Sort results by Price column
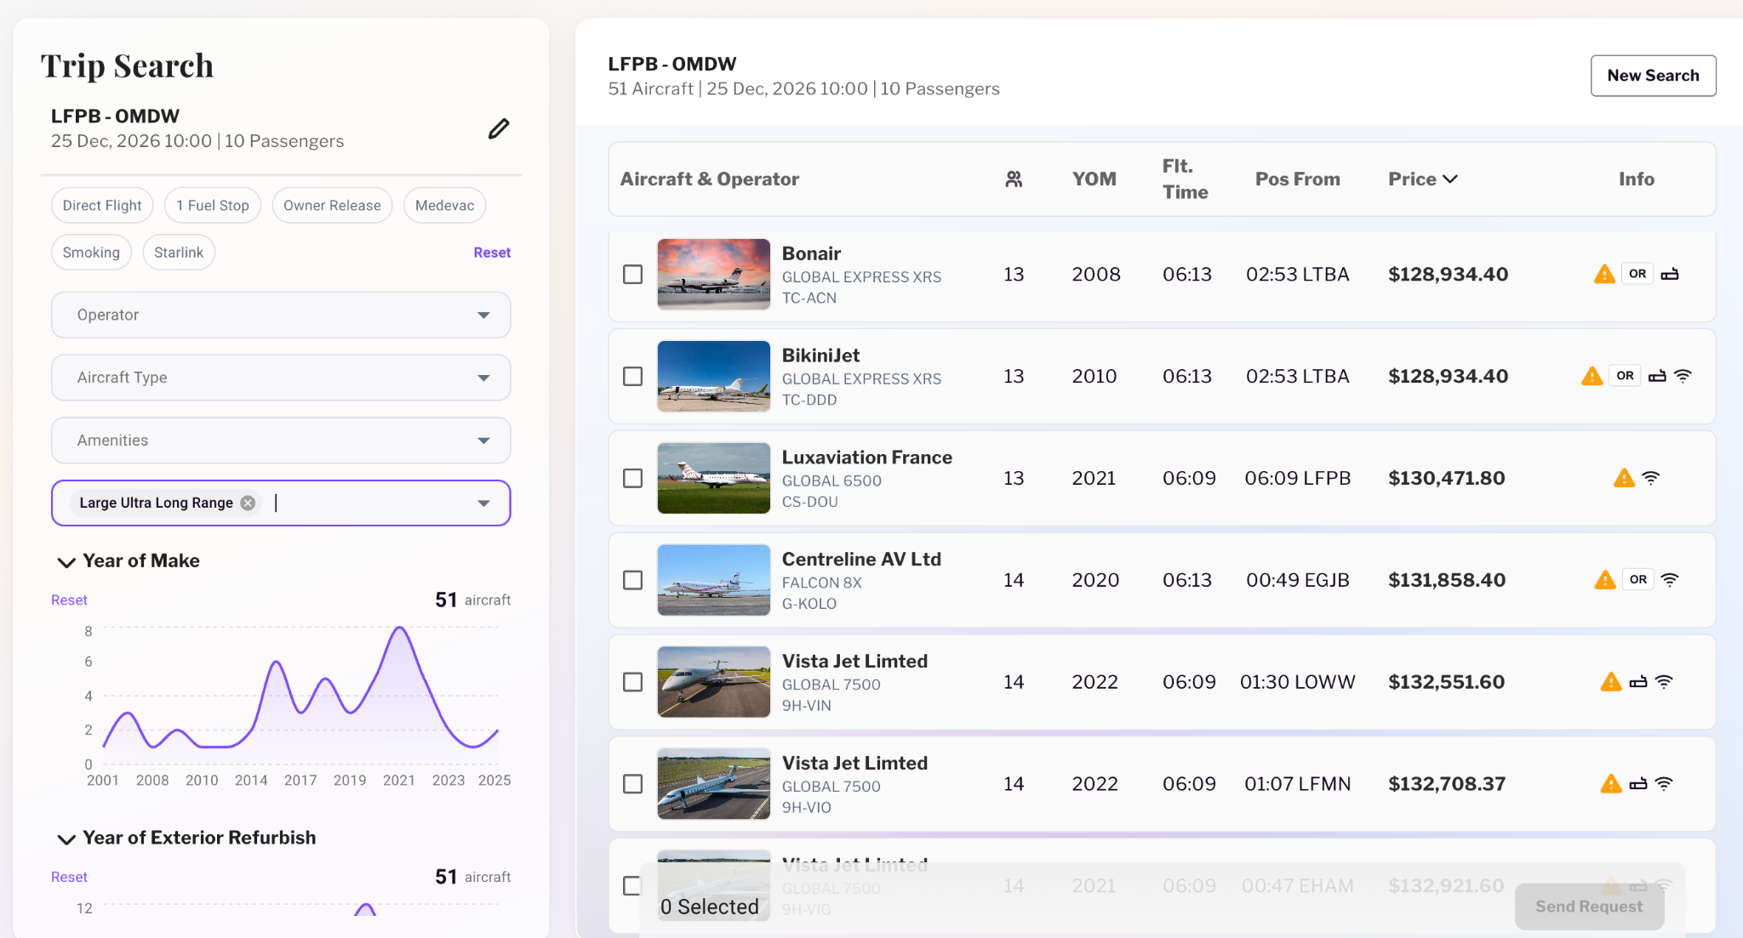The image size is (1743, 938). (x=1423, y=179)
